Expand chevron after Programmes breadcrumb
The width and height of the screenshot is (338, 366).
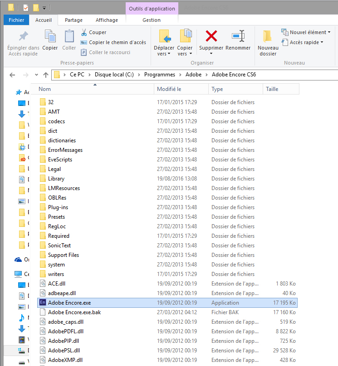pos(180,75)
